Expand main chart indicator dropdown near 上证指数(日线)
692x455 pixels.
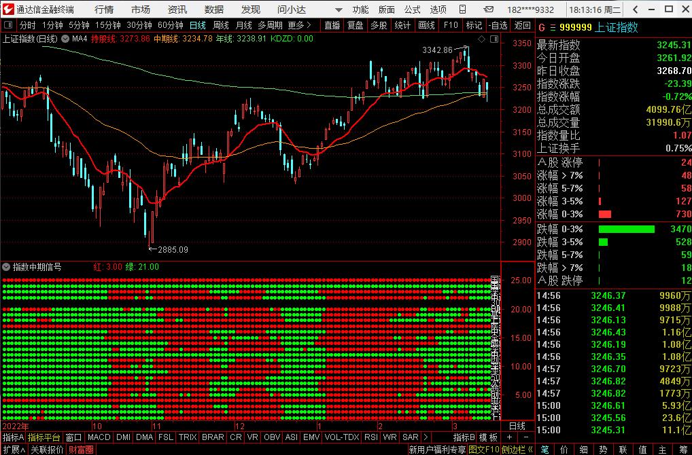coord(65,39)
